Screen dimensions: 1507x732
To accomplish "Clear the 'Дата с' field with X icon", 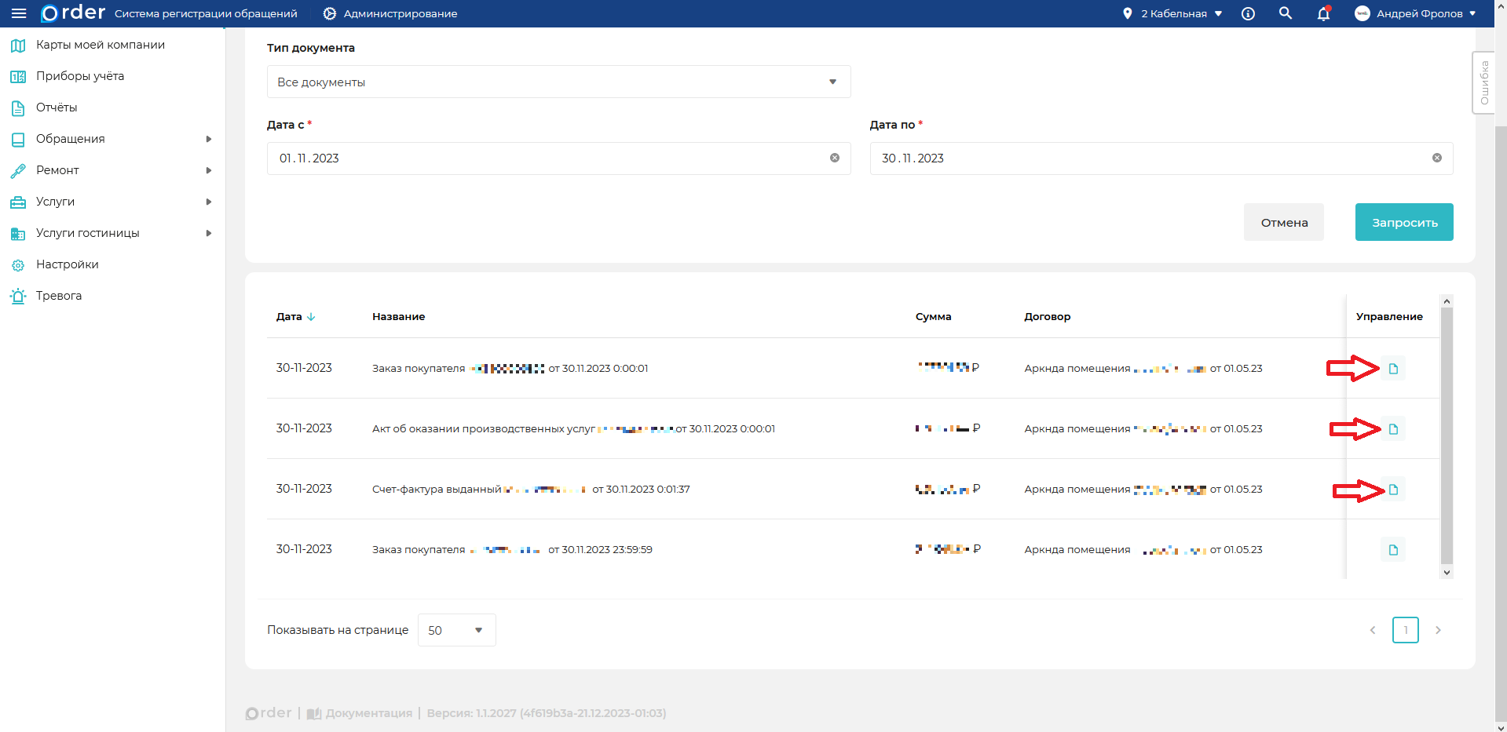I will 835,158.
